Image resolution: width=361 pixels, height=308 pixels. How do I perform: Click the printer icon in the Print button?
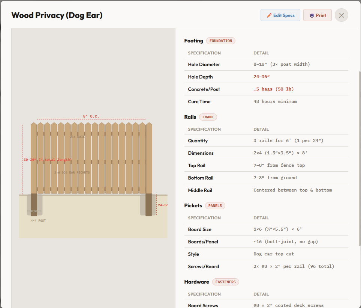(x=312, y=15)
